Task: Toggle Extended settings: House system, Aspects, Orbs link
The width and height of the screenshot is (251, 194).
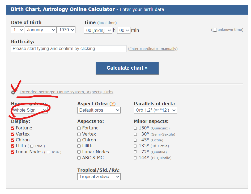Action: click(66, 92)
